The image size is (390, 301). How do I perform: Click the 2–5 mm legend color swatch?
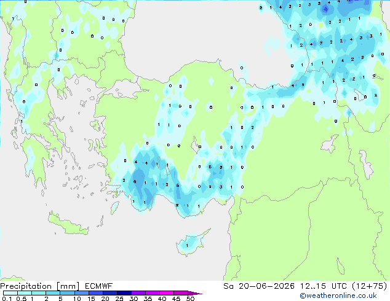click(53, 293)
